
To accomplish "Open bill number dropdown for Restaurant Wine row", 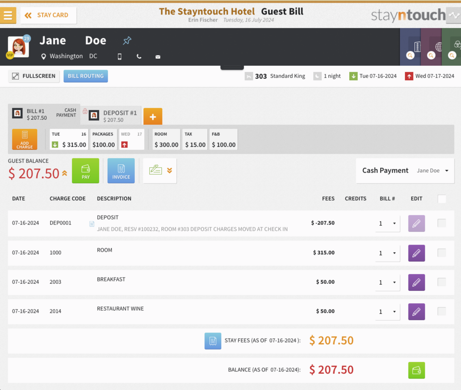I will 387,311.
